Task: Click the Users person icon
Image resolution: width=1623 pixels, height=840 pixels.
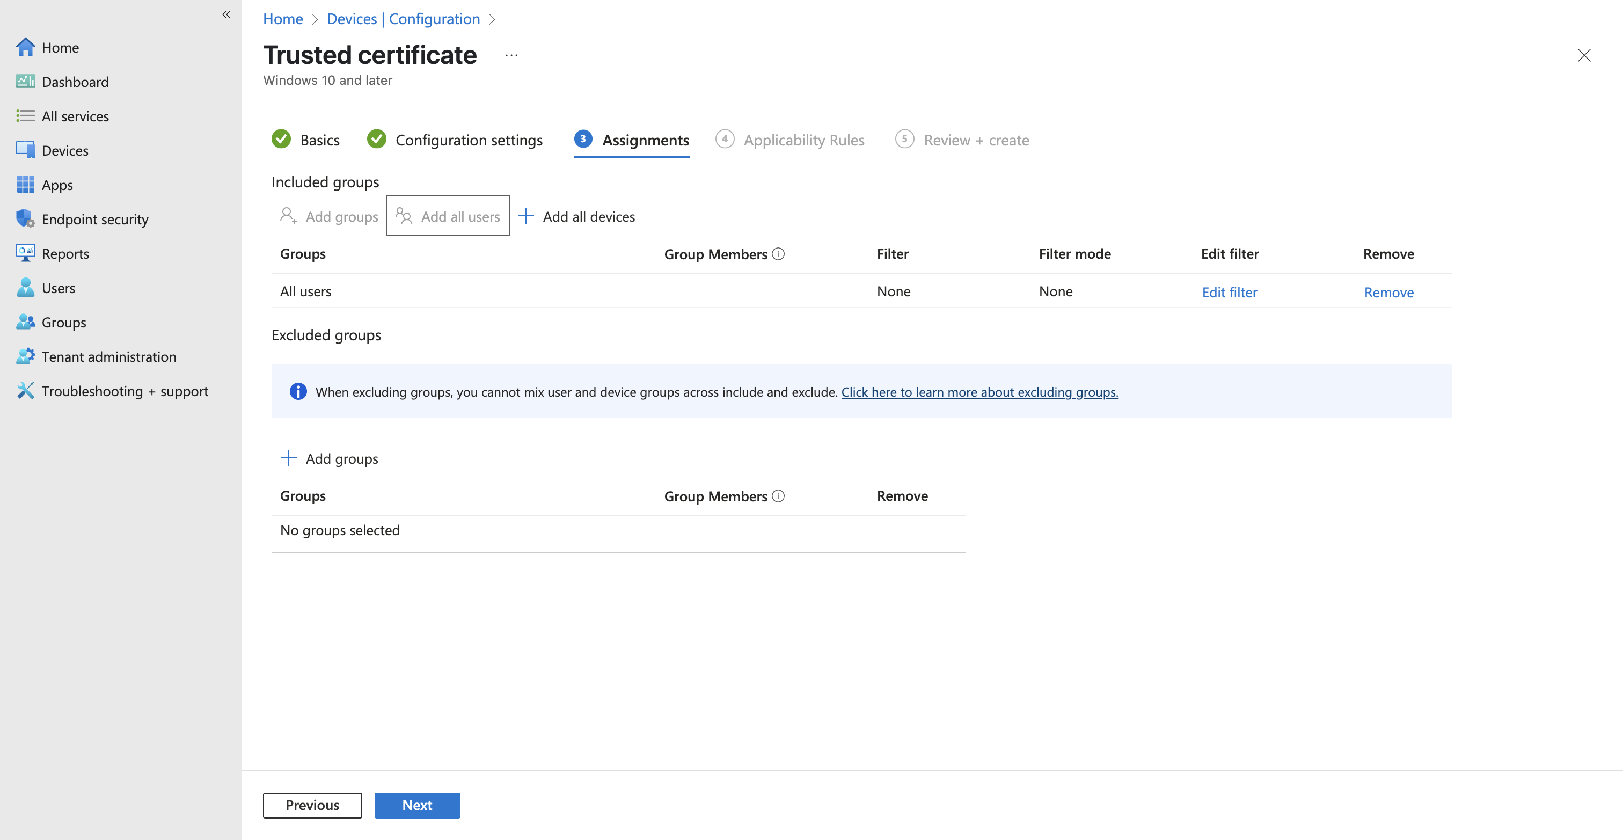Action: coord(25,287)
